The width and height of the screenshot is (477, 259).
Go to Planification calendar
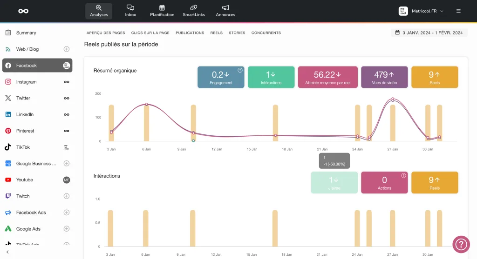162,11
